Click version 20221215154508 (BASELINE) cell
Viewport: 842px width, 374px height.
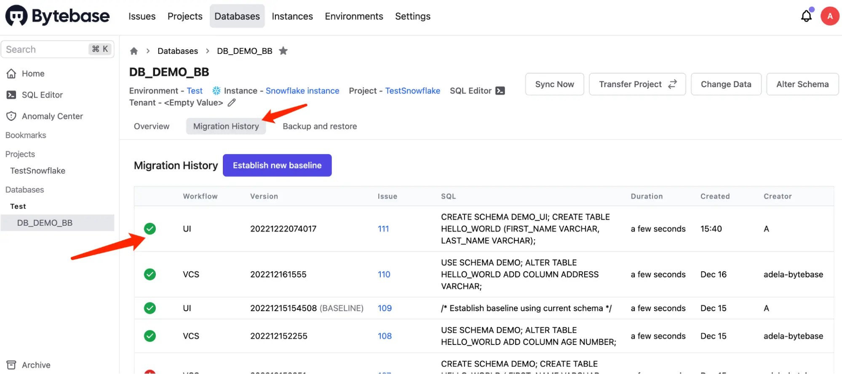pos(307,308)
